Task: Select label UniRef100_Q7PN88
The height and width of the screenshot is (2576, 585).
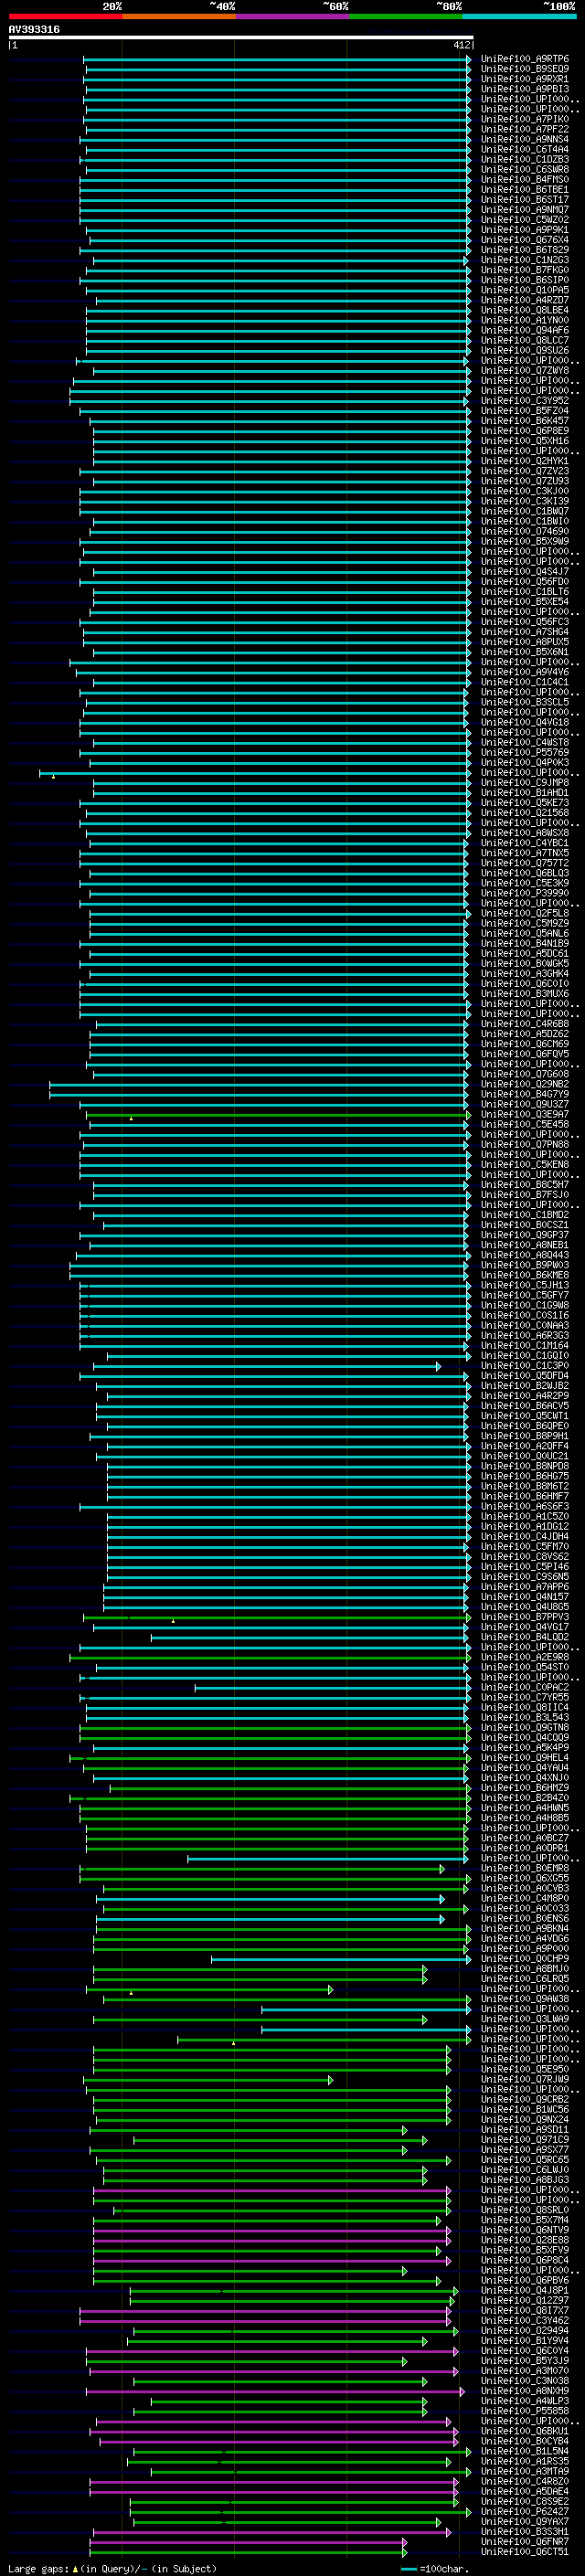Action: click(x=525, y=1144)
